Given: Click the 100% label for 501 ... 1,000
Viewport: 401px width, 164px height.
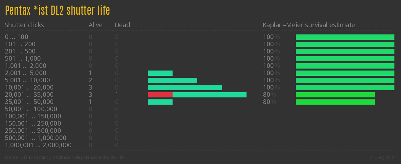Looking at the screenshot, I should point(271,59).
